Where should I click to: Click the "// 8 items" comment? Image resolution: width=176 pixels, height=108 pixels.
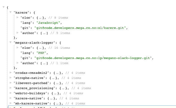58,18
